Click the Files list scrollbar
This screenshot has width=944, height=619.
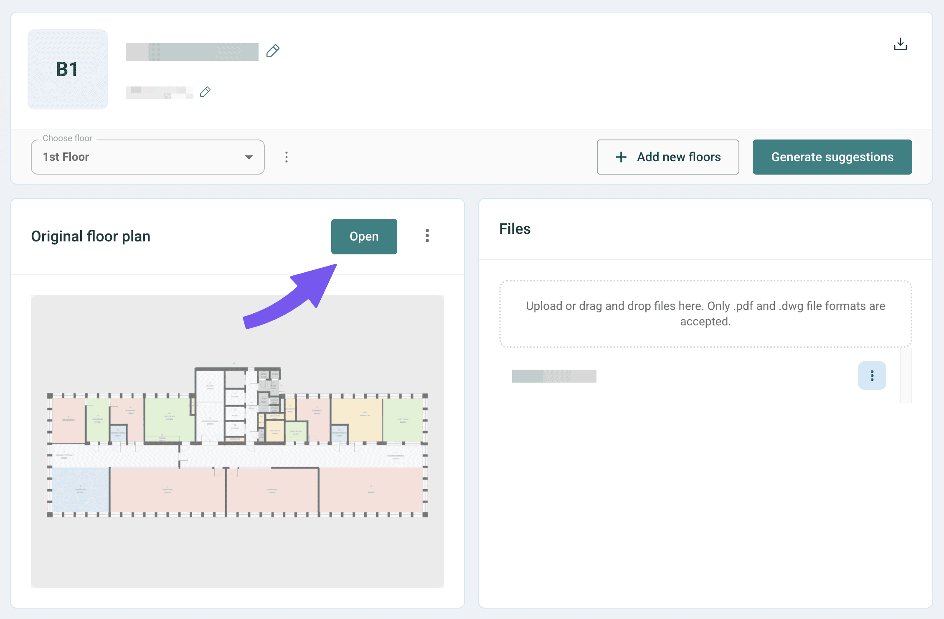pos(906,375)
